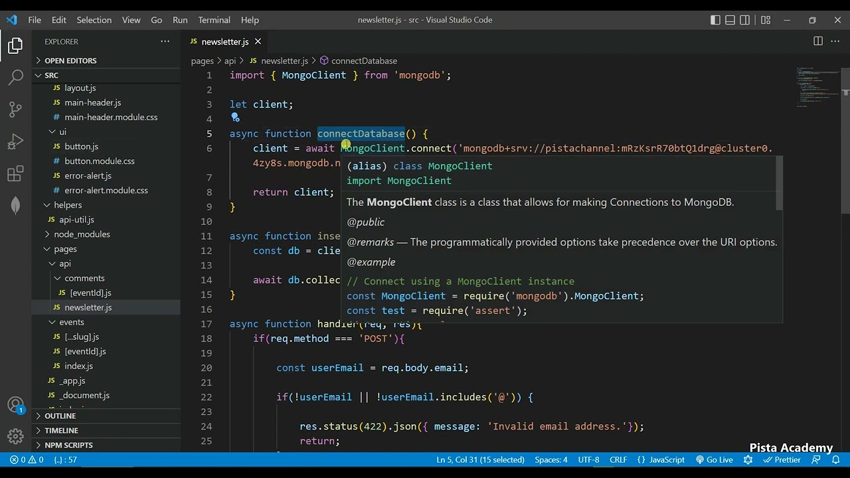This screenshot has width=850, height=478.
Task: Open error-alert.module.css file
Action: coord(106,191)
